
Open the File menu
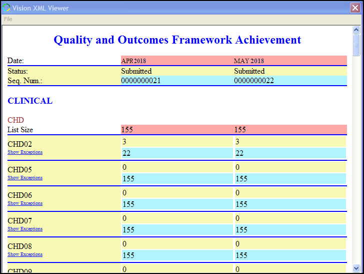coord(8,19)
